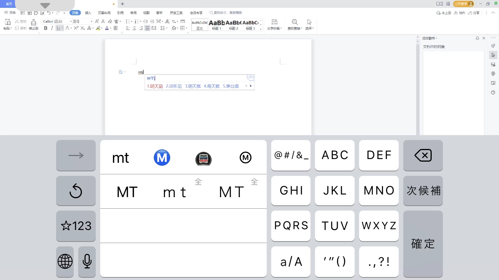499x280 pixels.
Task: Toggle selection pane arrow in right sidebar
Action: [493, 55]
